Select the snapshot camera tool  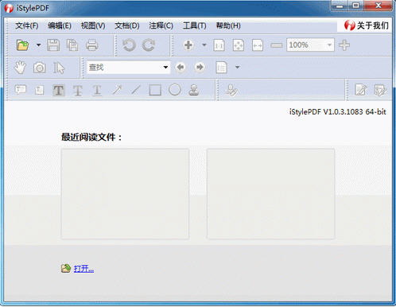[x=40, y=68]
